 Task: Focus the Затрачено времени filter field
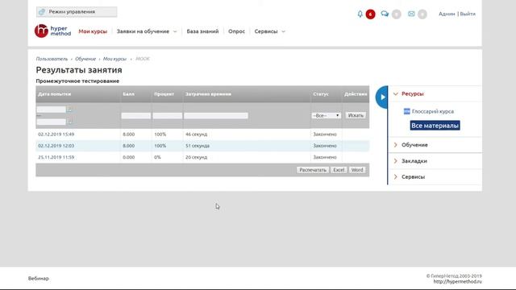[216, 116]
